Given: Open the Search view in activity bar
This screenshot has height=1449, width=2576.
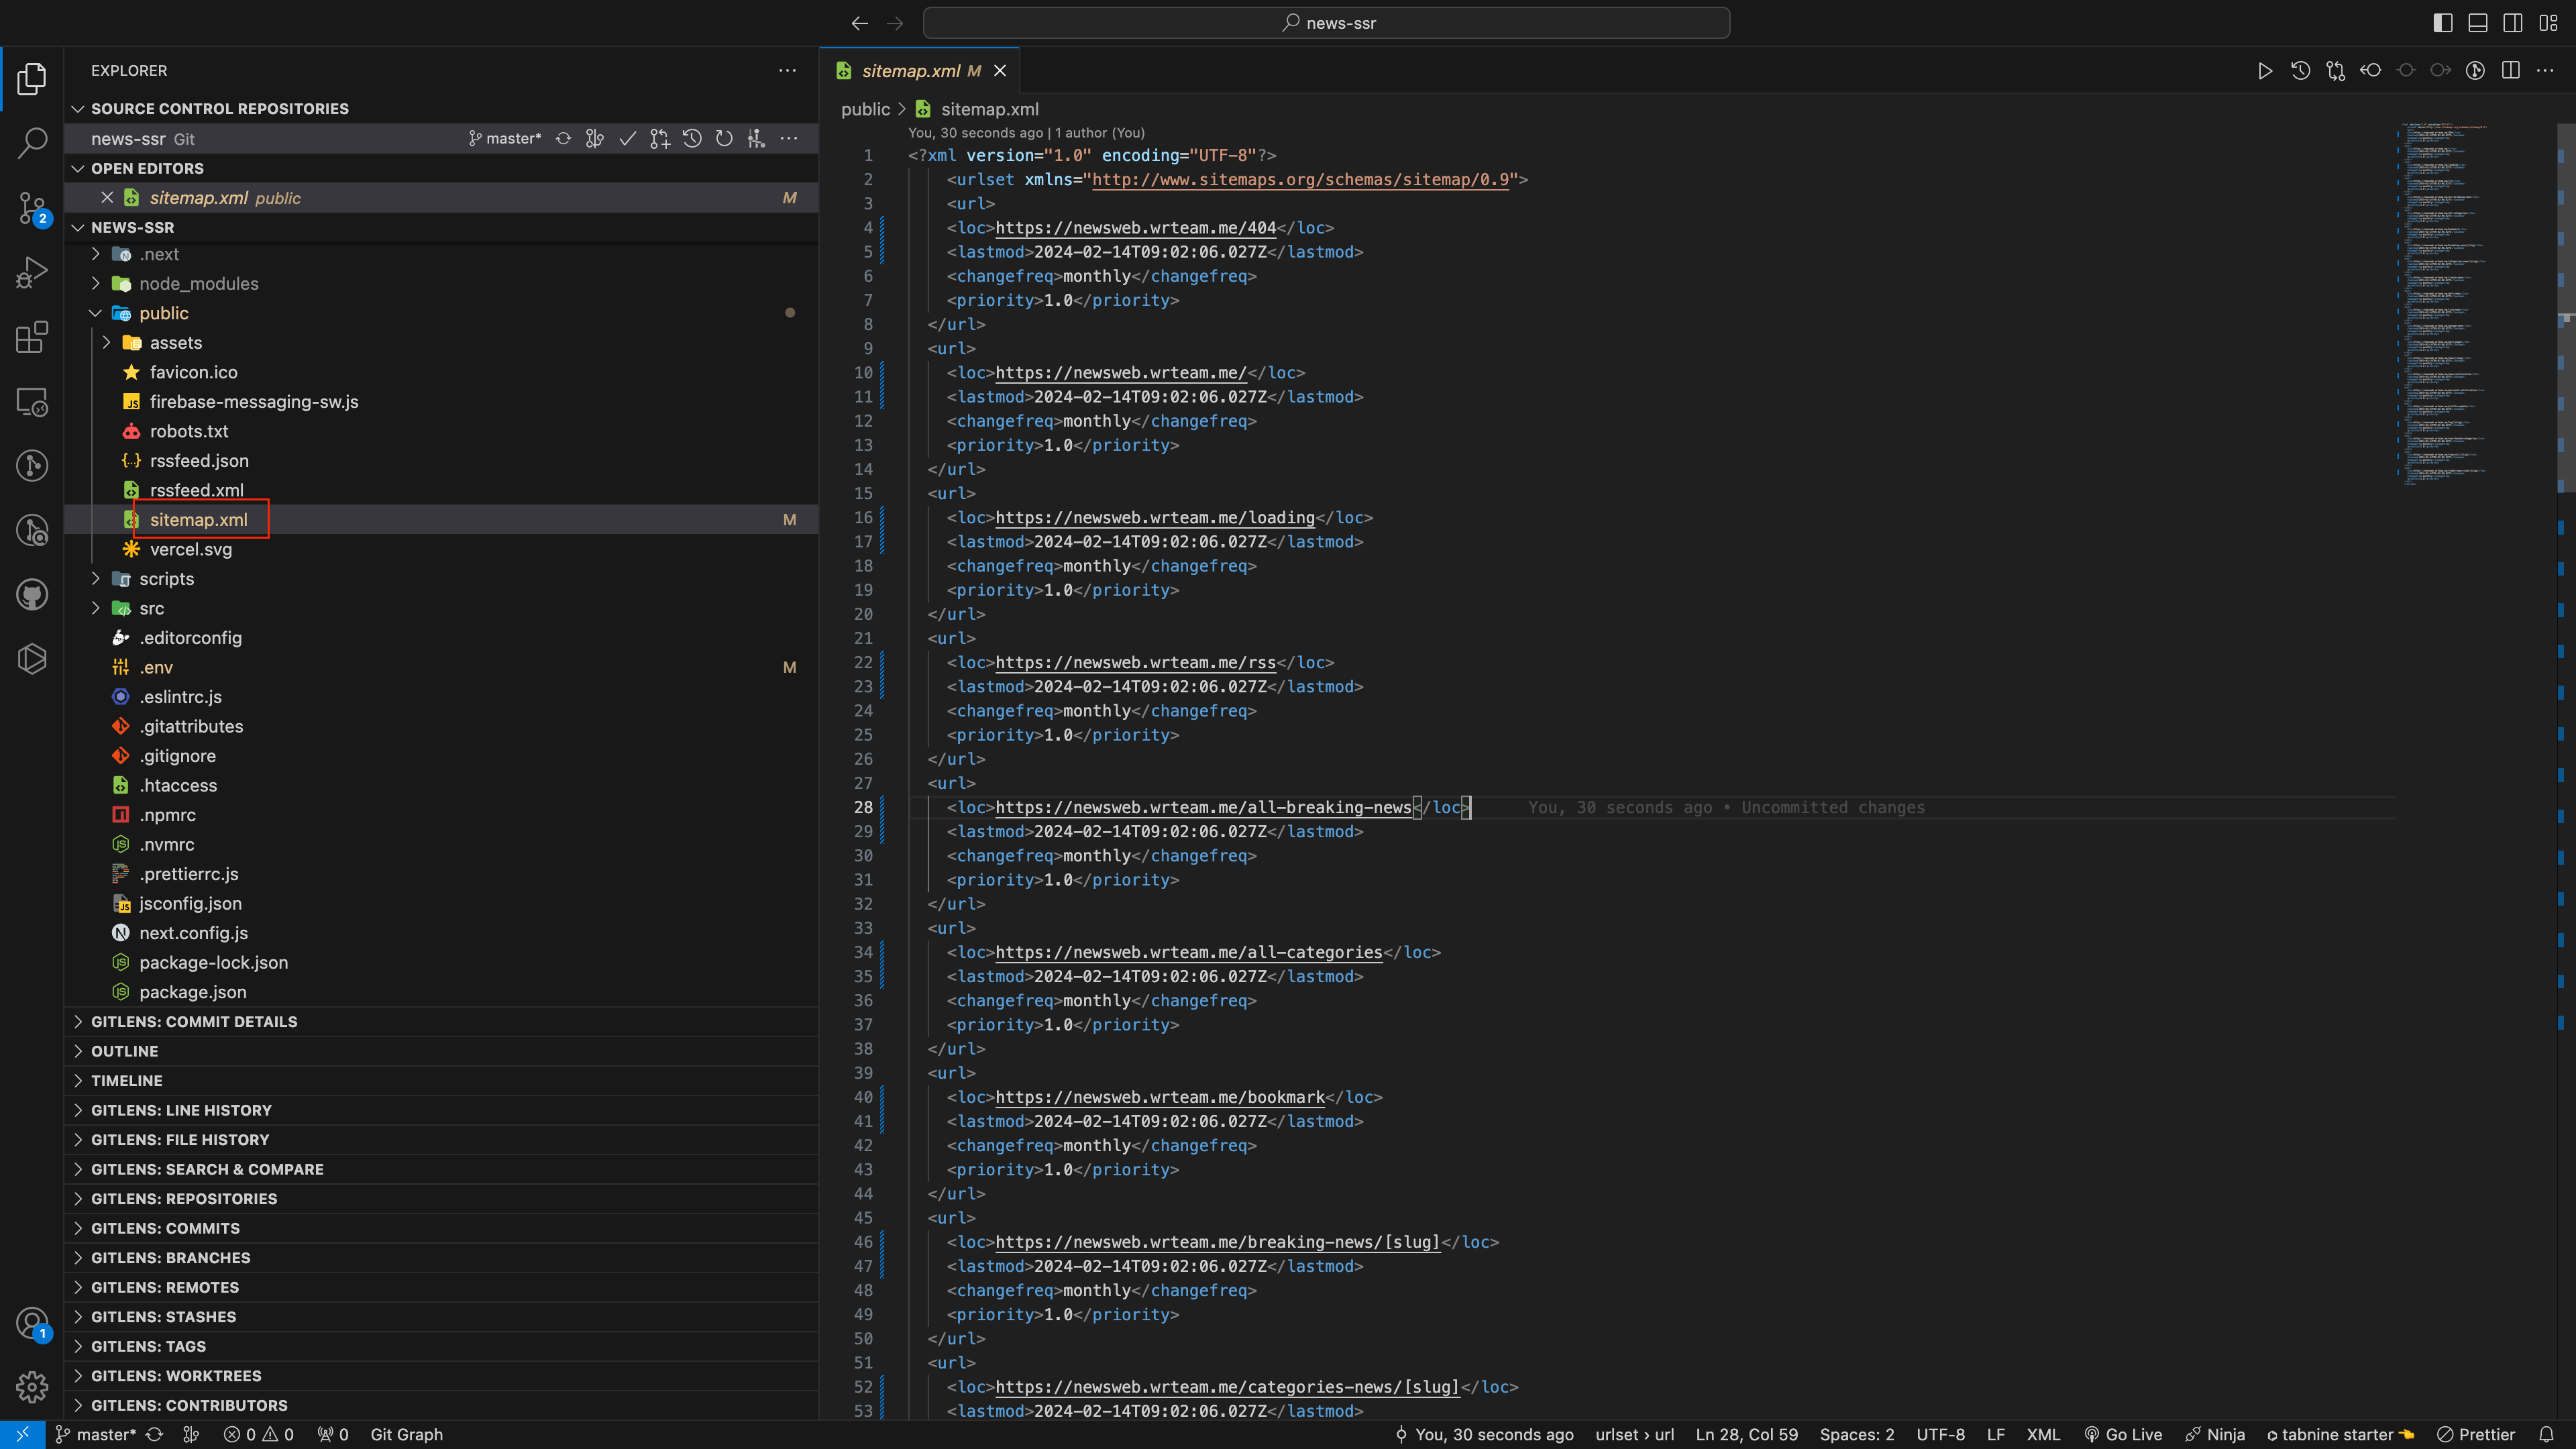Looking at the screenshot, I should [x=32, y=143].
